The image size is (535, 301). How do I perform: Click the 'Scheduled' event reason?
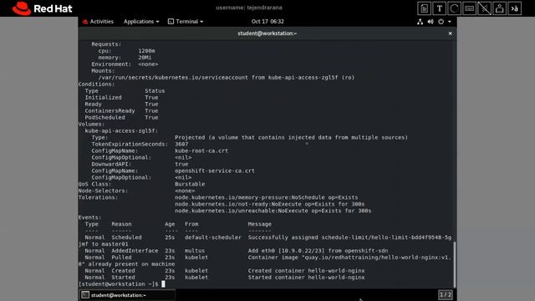coord(126,237)
